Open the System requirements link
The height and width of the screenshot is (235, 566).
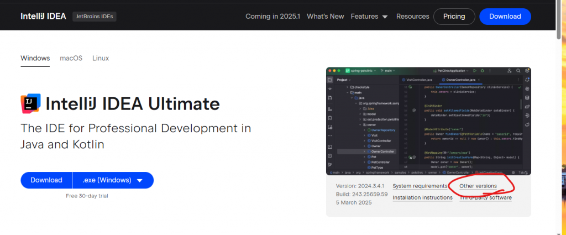click(420, 186)
